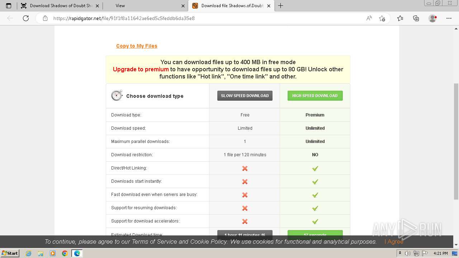Select the Download file Shadows.of.Doubt tab
This screenshot has height=258, width=459.
(231, 6)
